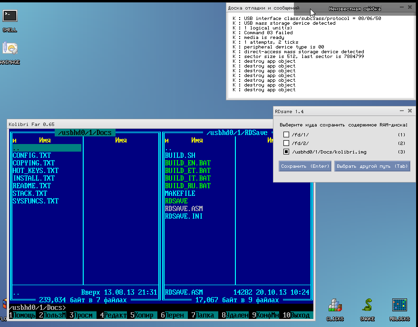The height and width of the screenshot is (327, 418).
Task: Open the SHELL desktop icon
Action: click(x=10, y=17)
